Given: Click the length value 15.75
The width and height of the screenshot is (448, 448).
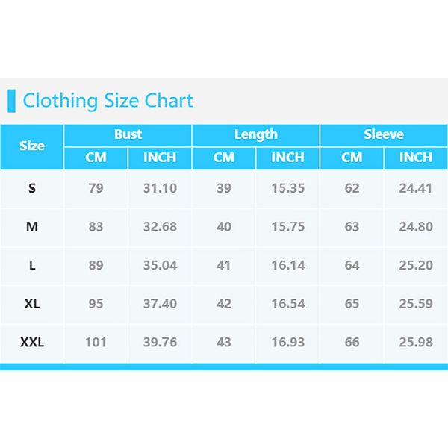Looking at the screenshot, I should (288, 227).
